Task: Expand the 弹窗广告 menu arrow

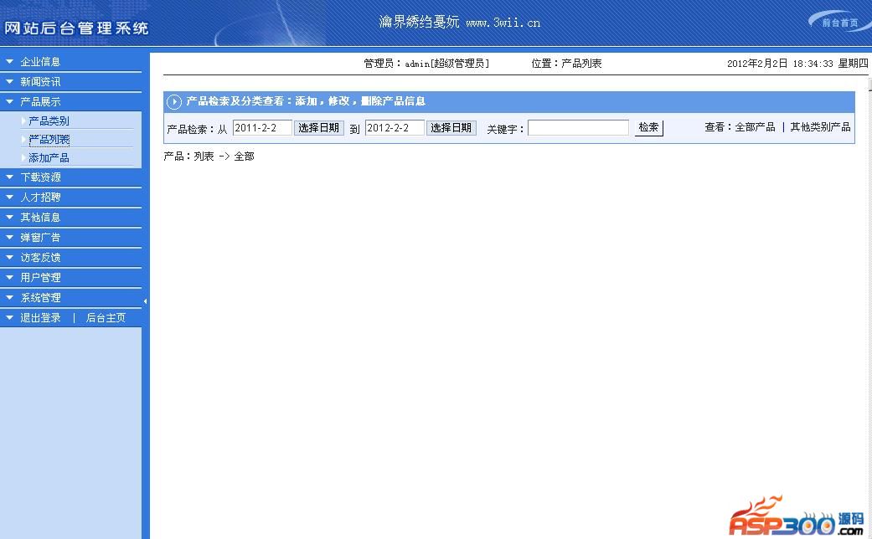Action: click(x=9, y=237)
